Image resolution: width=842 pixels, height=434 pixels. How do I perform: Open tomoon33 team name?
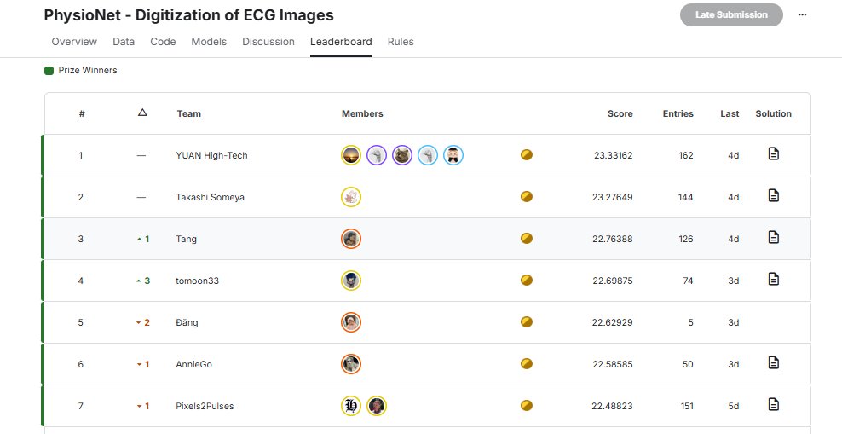pos(198,281)
